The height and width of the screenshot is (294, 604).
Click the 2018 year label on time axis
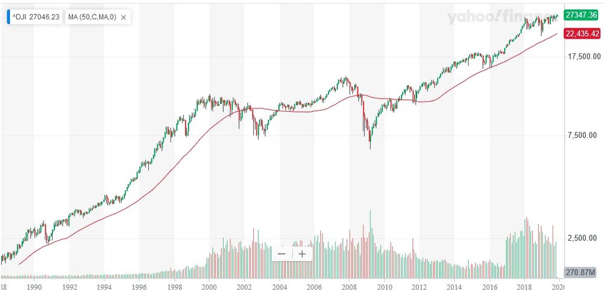tap(525, 287)
